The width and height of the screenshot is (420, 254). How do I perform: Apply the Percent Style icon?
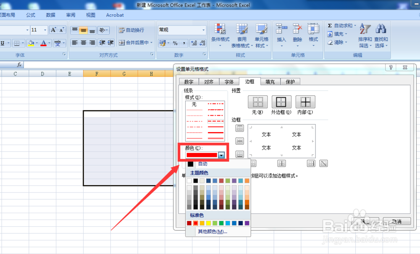pyautogui.click(x=175, y=43)
